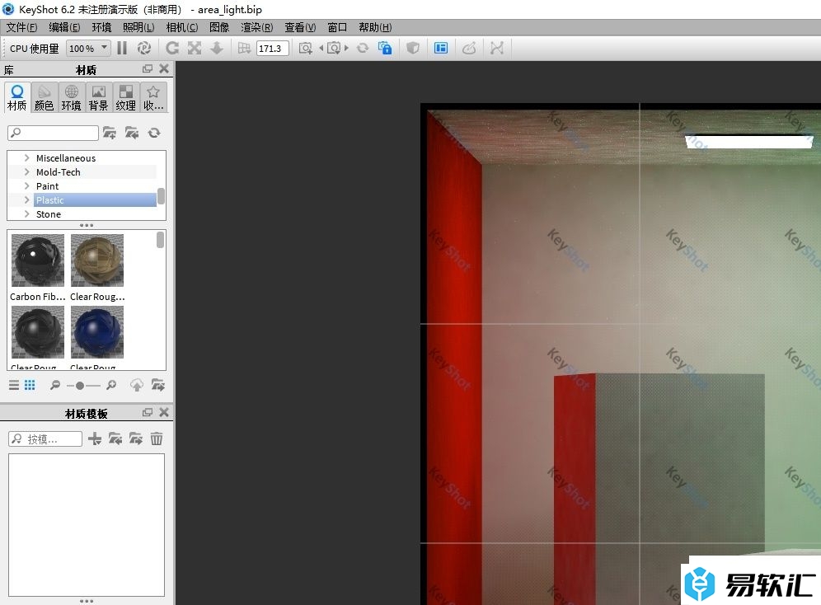
Task: Click the perspective grid icon beside 171.3
Action: (244, 48)
